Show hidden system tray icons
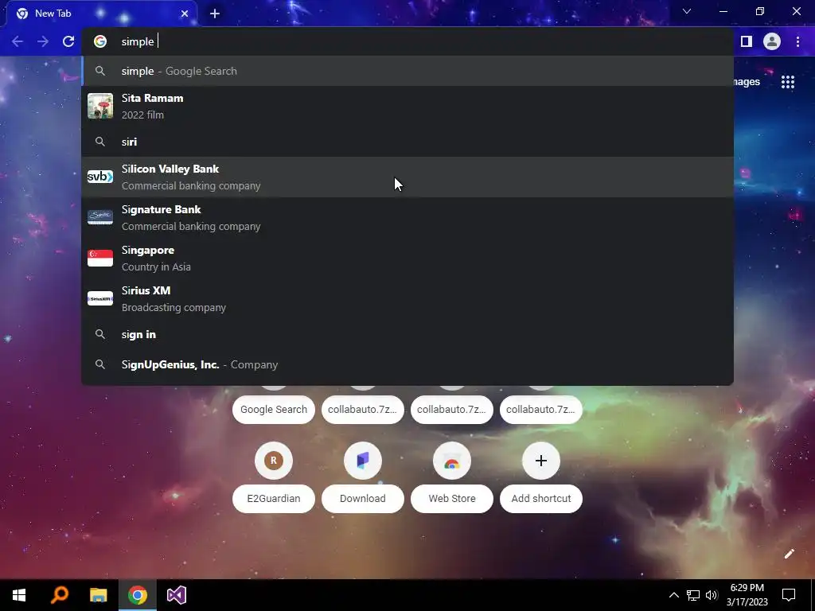Screen dimensions: 815x611 pyautogui.click(x=673, y=595)
